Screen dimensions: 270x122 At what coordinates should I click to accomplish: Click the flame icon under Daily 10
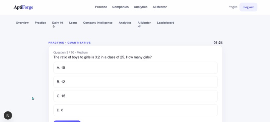(54, 27)
